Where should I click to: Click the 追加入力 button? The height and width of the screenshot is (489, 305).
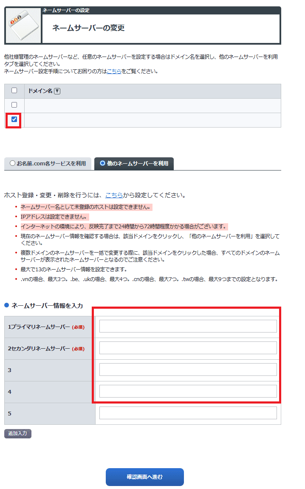18,433
